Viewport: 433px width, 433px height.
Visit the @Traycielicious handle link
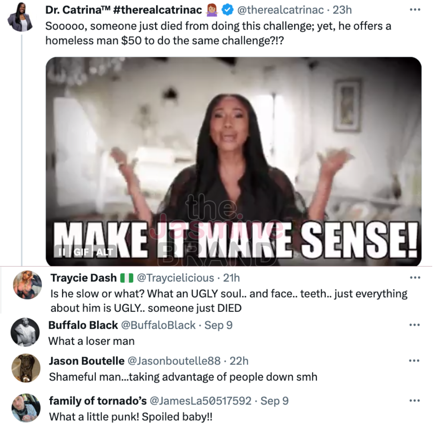click(x=176, y=277)
